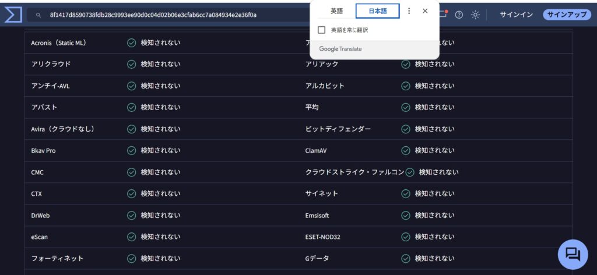
Task: Click the check icon beside eScan
Action: click(x=131, y=237)
